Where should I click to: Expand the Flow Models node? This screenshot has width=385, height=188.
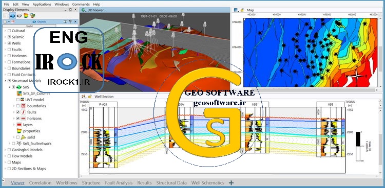point(5,156)
